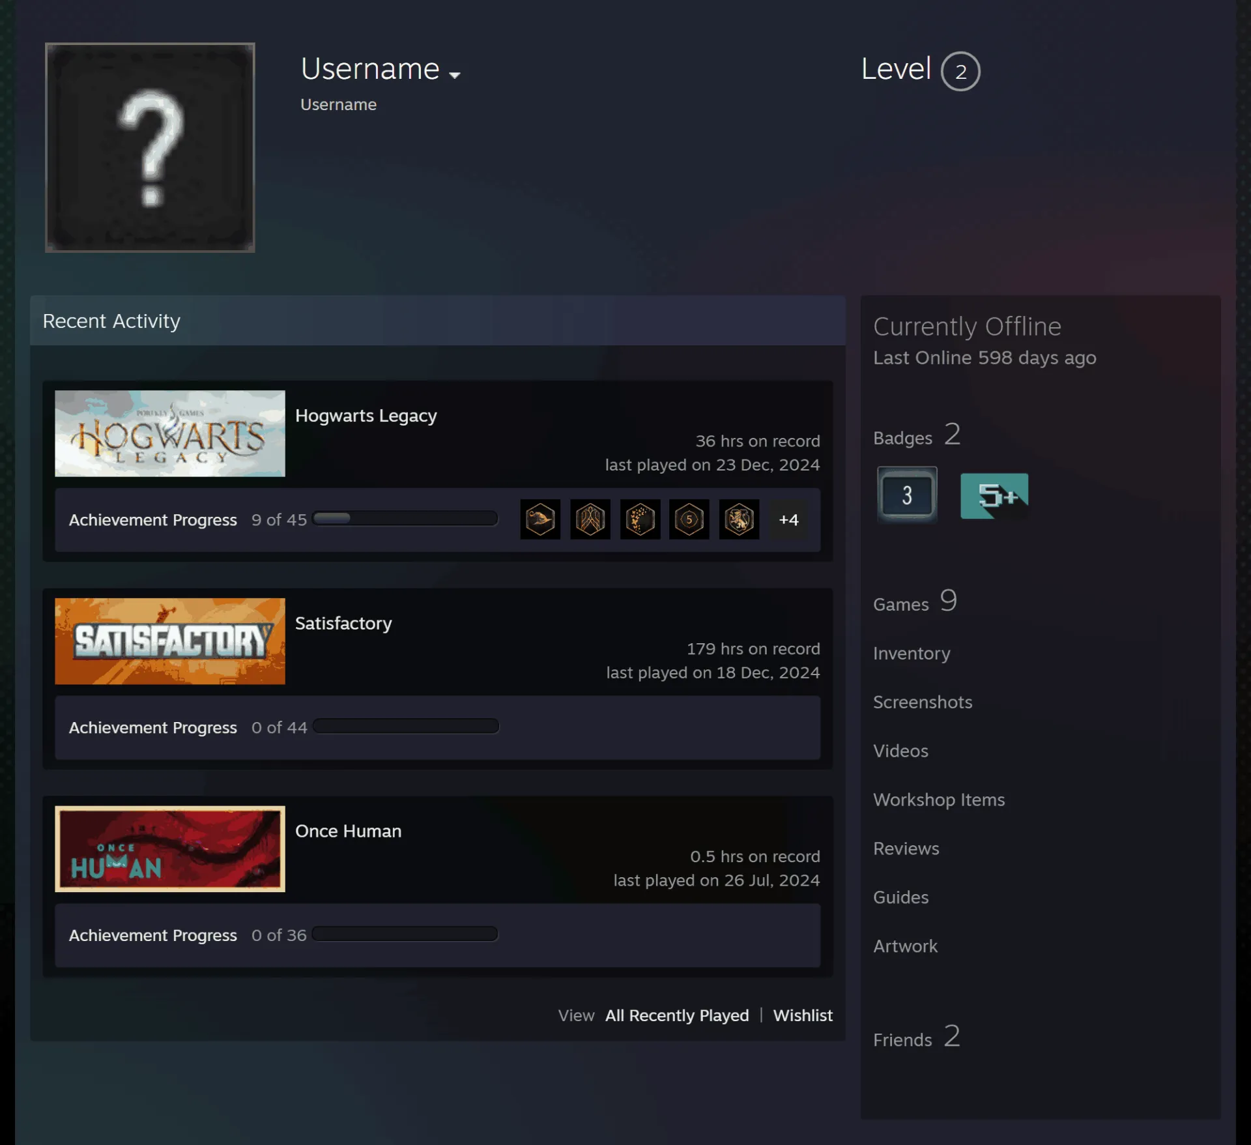
Task: Click the '179 hrs on record' text
Action: [x=753, y=649]
